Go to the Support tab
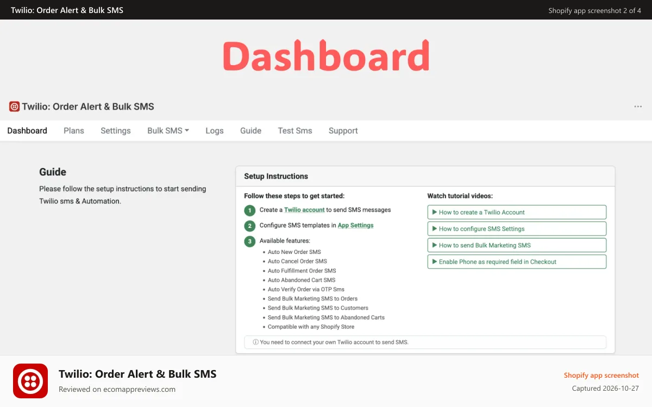Image resolution: width=652 pixels, height=407 pixels. click(343, 131)
